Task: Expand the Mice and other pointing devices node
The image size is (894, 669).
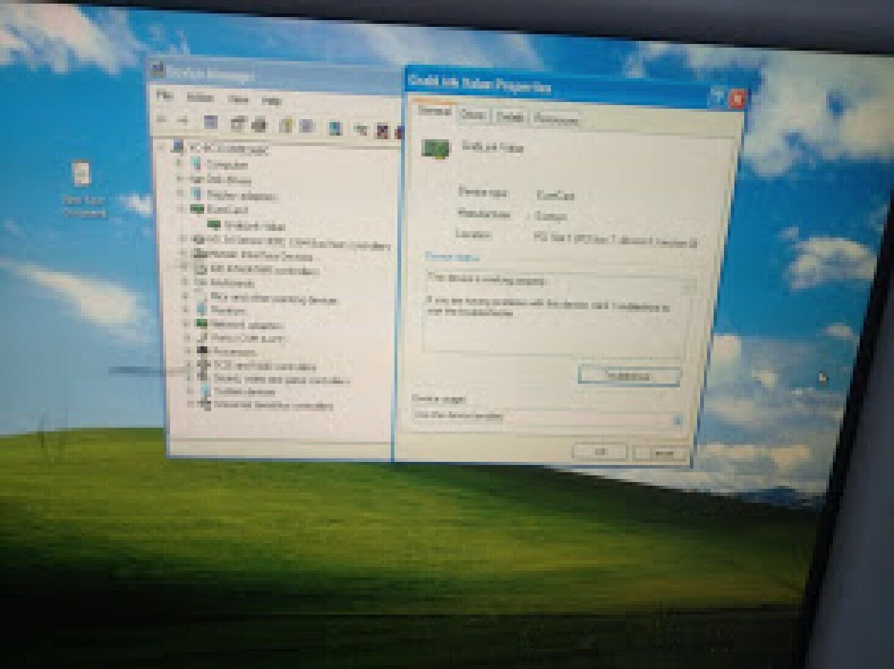Action: (x=185, y=296)
